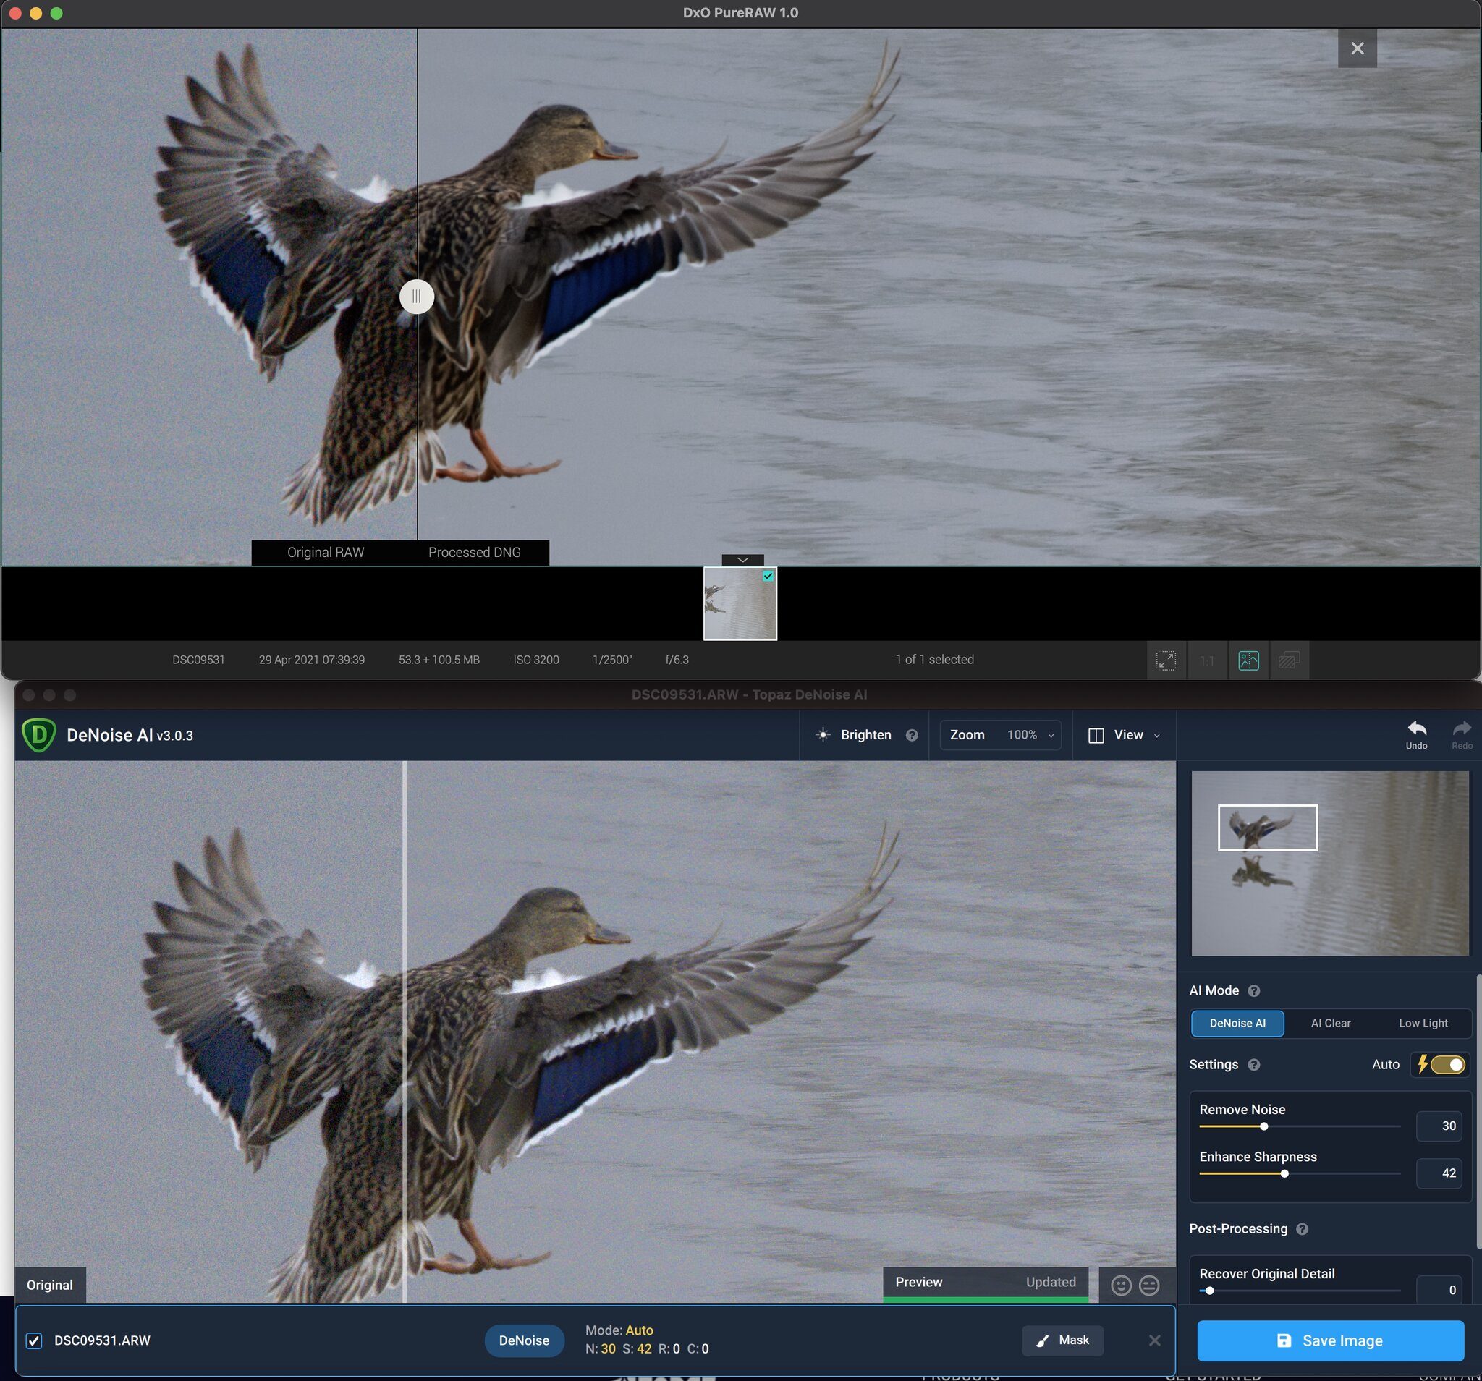Click the Original label in DeNoise preview
Screen dimensions: 1482x1381
pos(50,1285)
